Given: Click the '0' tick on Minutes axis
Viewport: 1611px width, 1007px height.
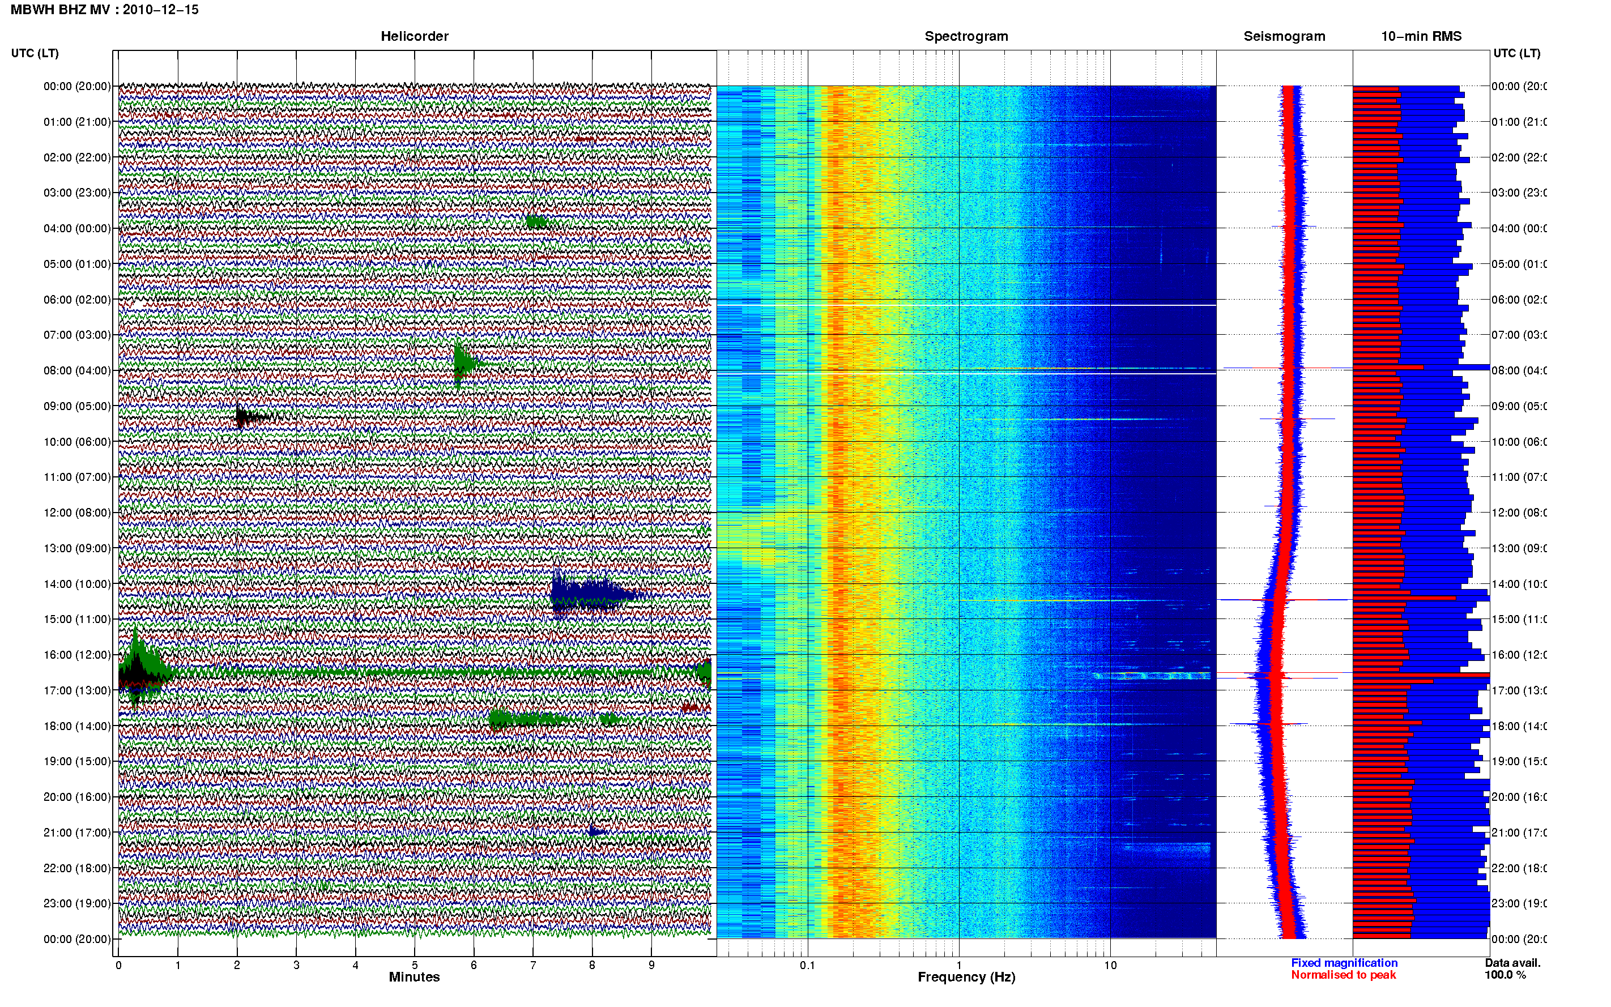Looking at the screenshot, I should 118,965.
